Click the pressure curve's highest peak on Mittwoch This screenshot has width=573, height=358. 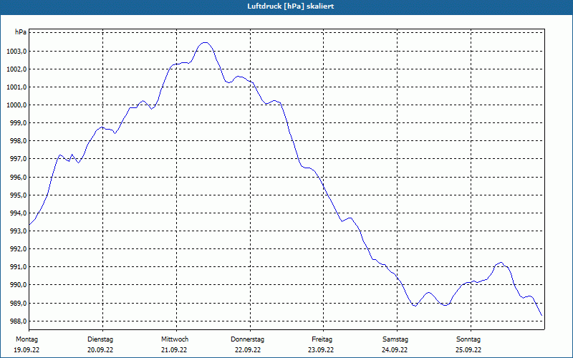(x=206, y=43)
